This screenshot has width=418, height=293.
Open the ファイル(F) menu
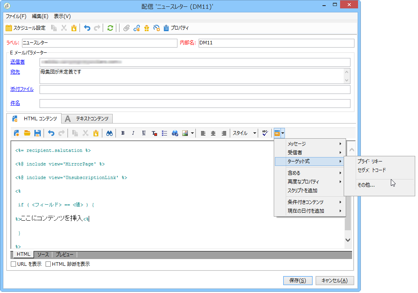point(16,16)
